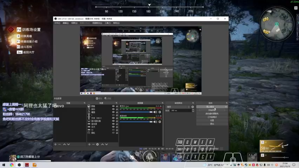Hide the 显示器采集 source with eye icon
The image size is (299, 168).
pyautogui.click(x=113, y=121)
